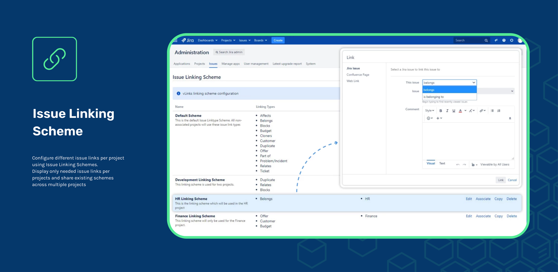Expand the text color options arrow
Image resolution: width=558 pixels, height=272 pixels.
(x=466, y=111)
